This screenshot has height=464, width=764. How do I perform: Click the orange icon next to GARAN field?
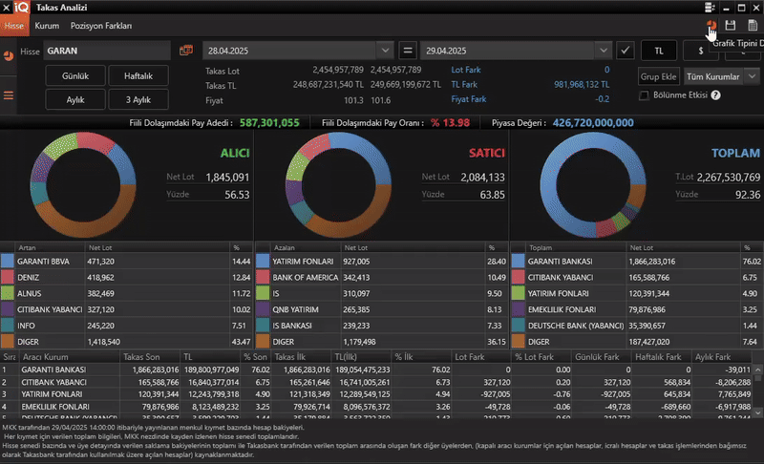[x=186, y=51]
